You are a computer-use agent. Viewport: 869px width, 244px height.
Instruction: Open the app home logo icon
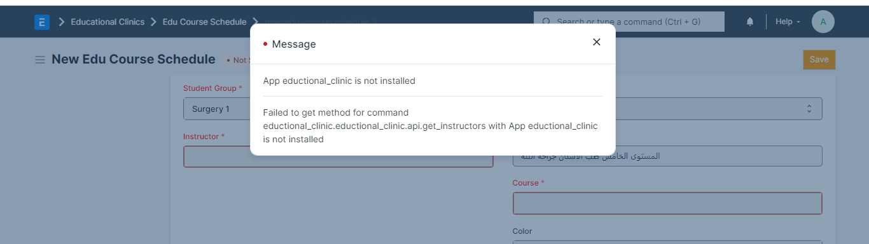(x=42, y=22)
